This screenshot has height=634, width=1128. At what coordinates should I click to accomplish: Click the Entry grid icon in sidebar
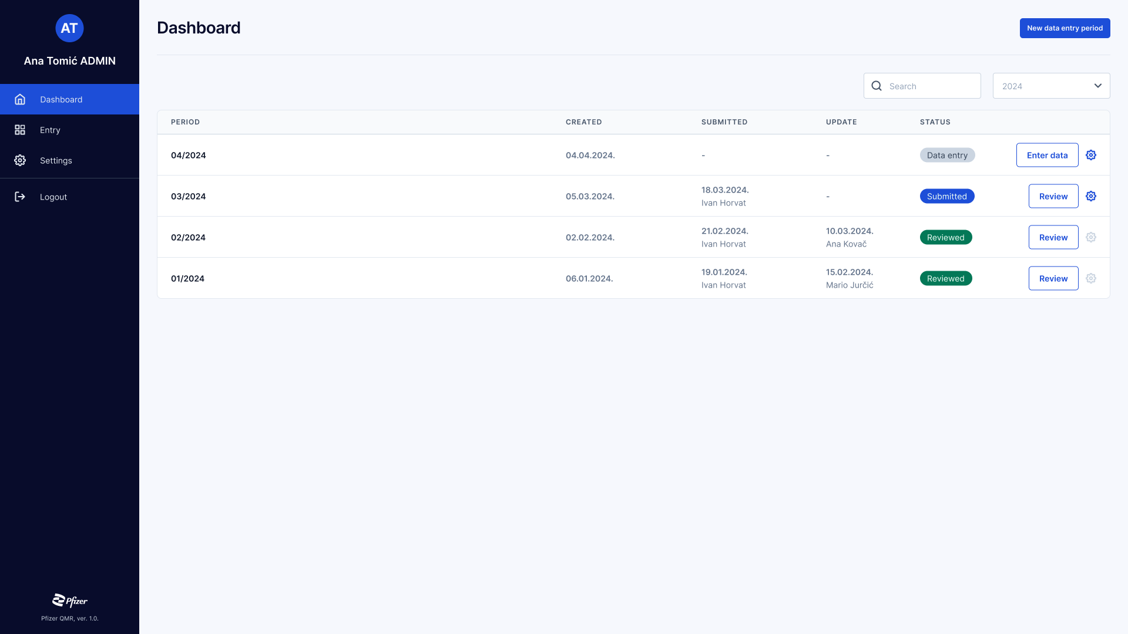20,130
